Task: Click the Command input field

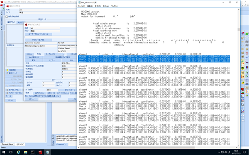Action: coord(72,144)
